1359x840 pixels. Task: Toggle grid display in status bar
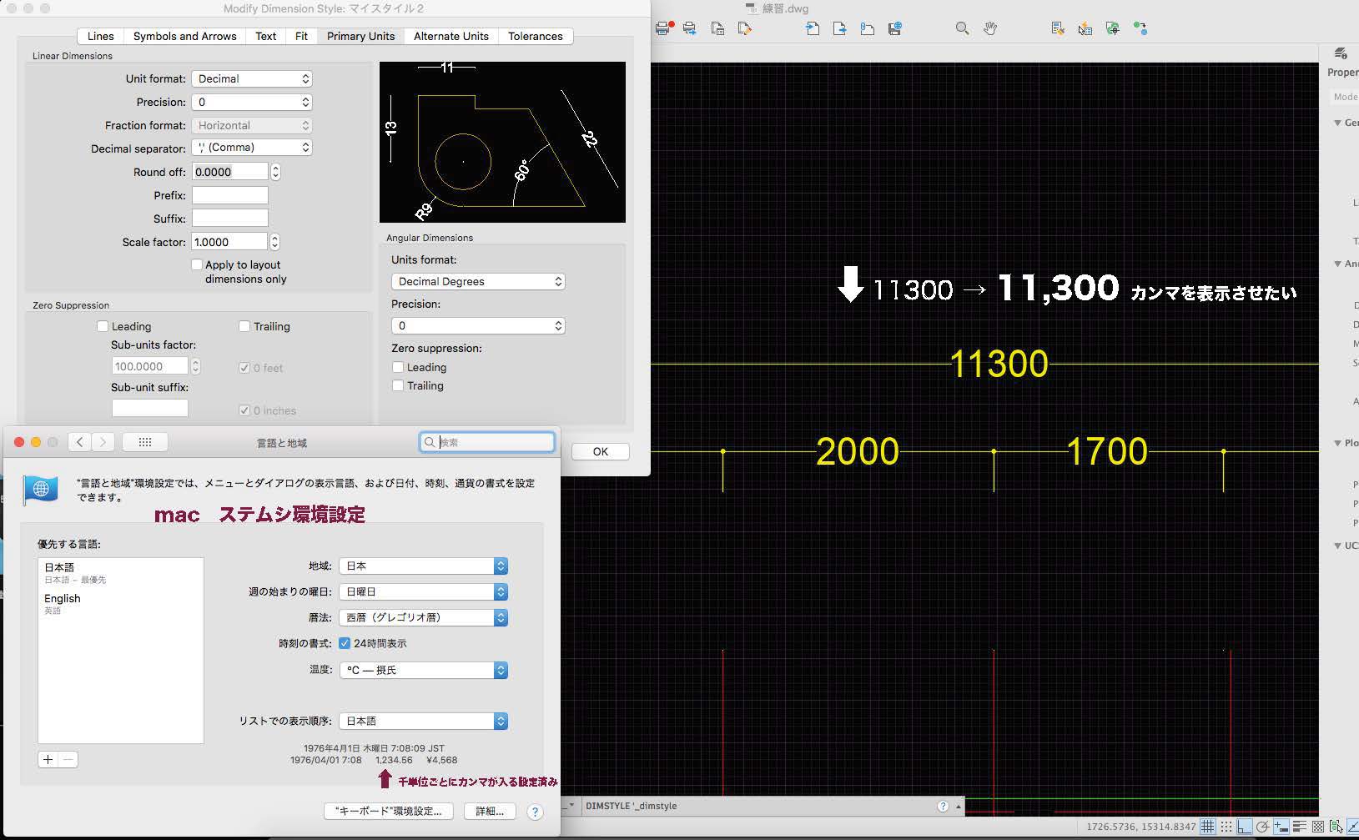(1207, 827)
